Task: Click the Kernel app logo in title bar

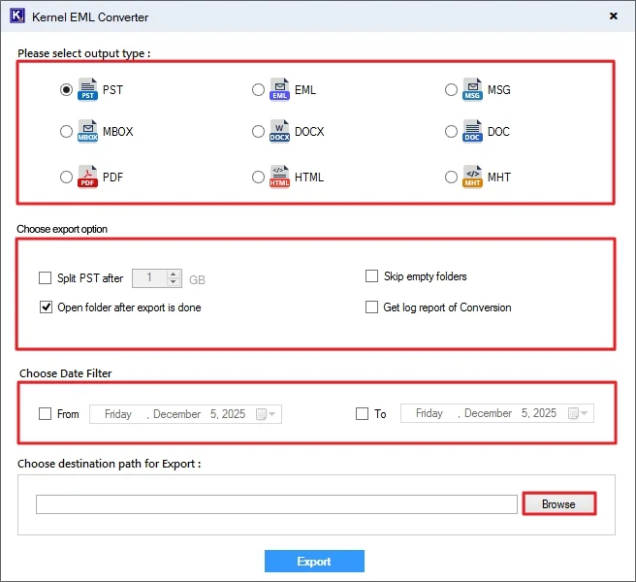Action: click(x=17, y=16)
